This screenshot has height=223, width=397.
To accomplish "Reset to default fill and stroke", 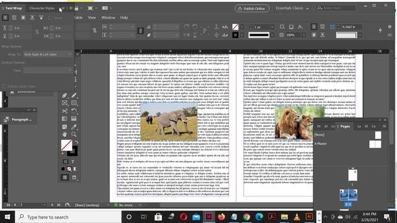I will [x=63, y=154].
